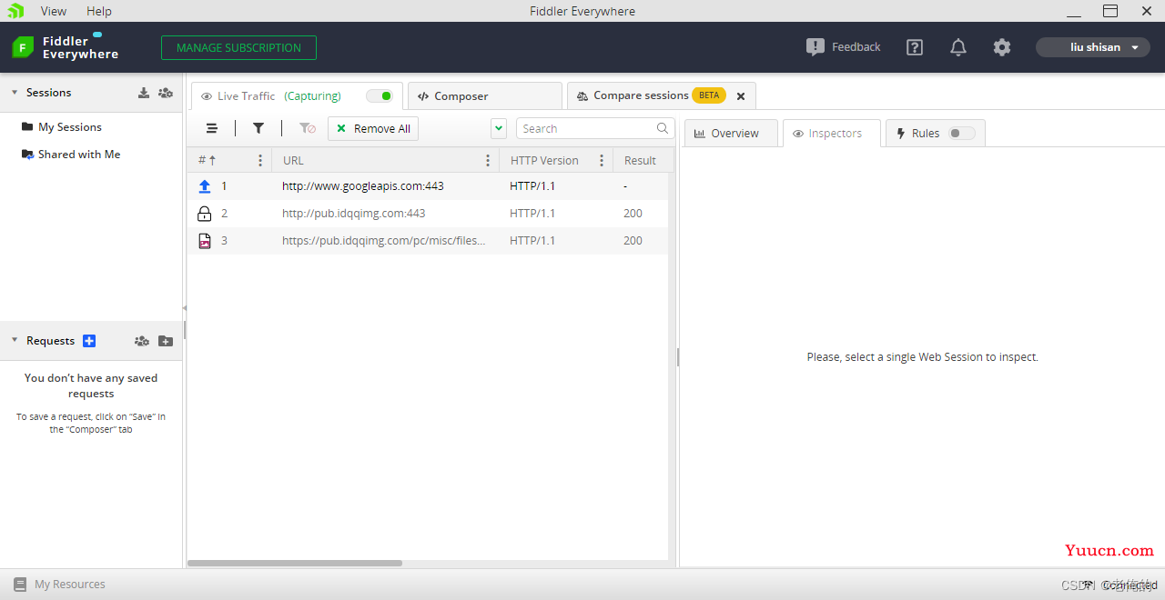Open the HTTP Version column options menu
The image size is (1165, 600).
click(602, 161)
